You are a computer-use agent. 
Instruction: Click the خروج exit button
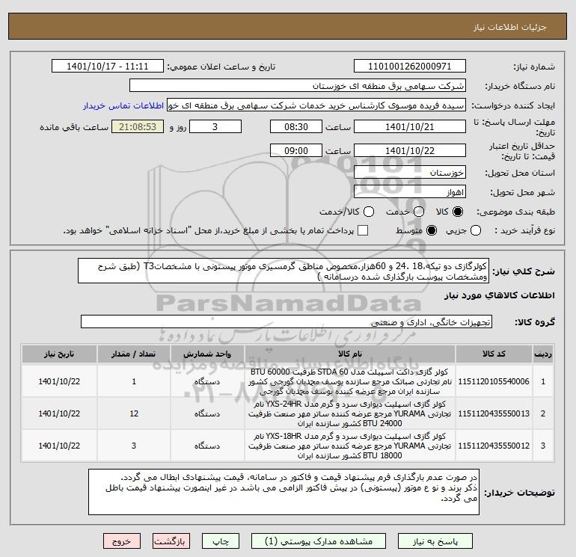[122, 541]
